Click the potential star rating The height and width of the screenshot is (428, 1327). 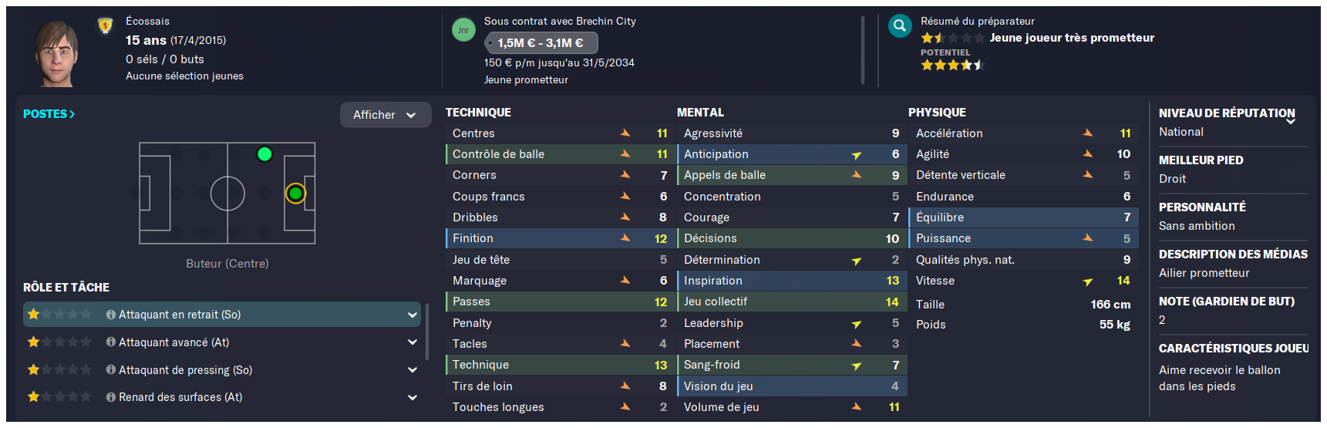pyautogui.click(x=952, y=65)
